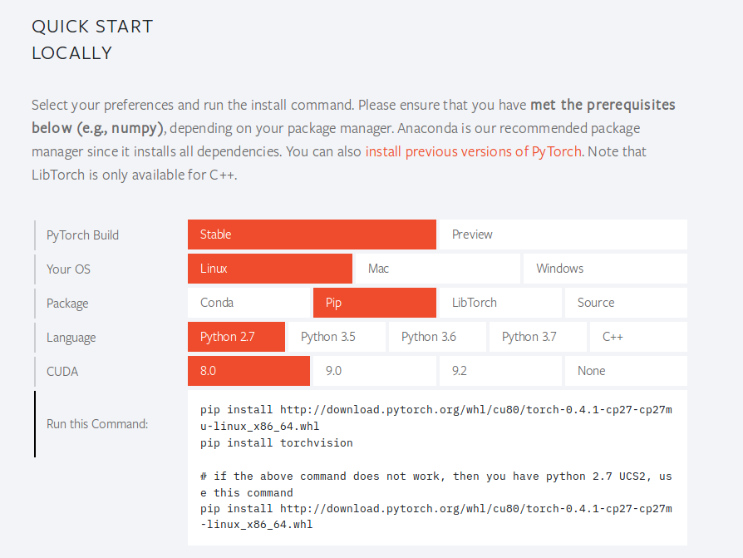Choose CUDA 9.0
Screen dimensions: 743x558
pos(374,371)
